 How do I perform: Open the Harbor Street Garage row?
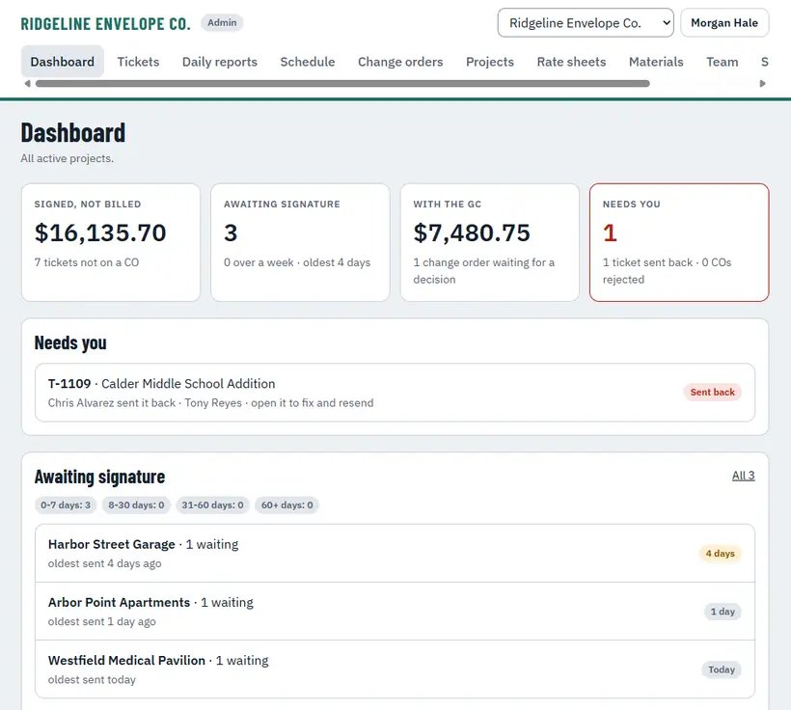[x=395, y=553]
